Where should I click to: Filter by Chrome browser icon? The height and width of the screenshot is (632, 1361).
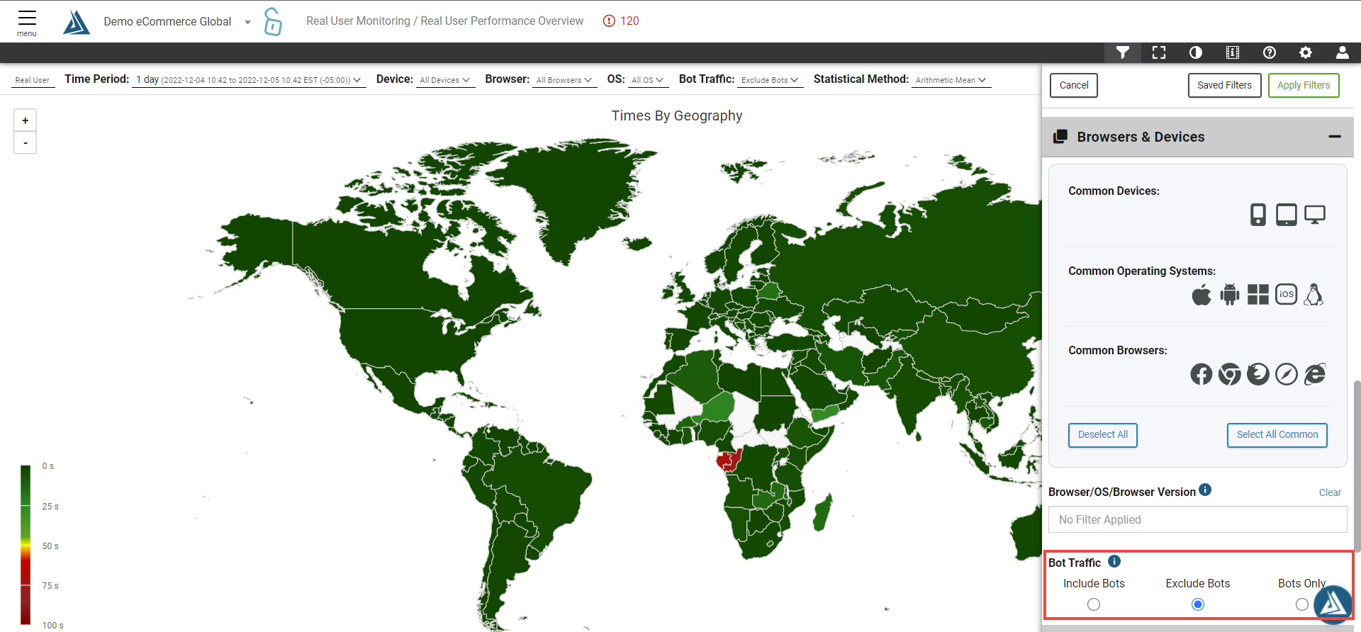point(1230,374)
